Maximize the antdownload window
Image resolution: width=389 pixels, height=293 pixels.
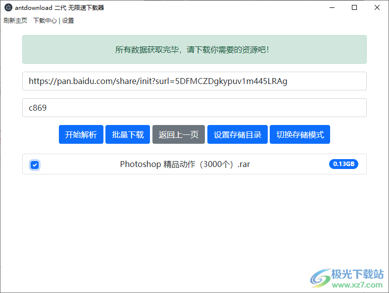[354, 7]
